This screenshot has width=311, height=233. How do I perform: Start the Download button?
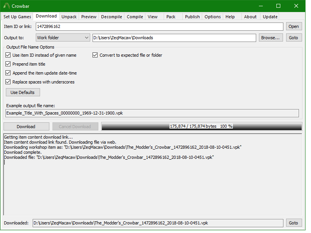(26, 127)
